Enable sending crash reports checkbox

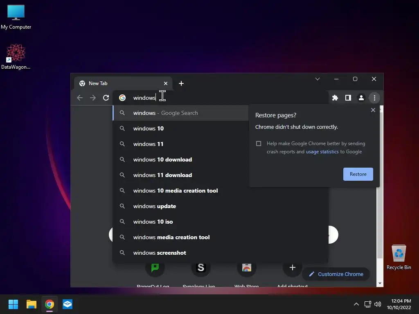tap(259, 144)
